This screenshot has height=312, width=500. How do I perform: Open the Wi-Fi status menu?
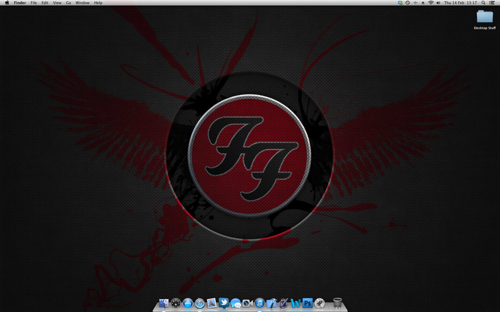431,3
